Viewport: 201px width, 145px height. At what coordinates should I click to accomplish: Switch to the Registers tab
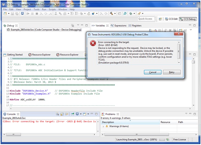[x=135, y=26]
